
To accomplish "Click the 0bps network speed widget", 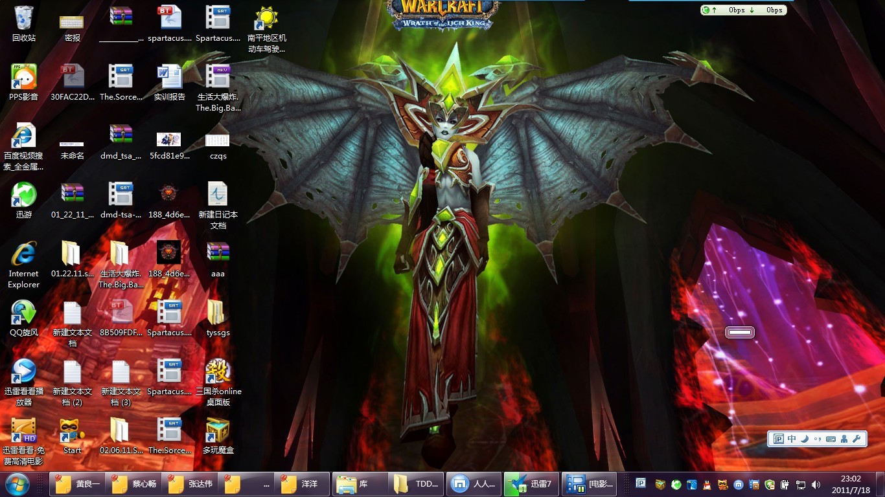I will click(744, 10).
